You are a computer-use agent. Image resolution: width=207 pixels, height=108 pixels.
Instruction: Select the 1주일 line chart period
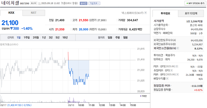pyautogui.click(x=27, y=37)
